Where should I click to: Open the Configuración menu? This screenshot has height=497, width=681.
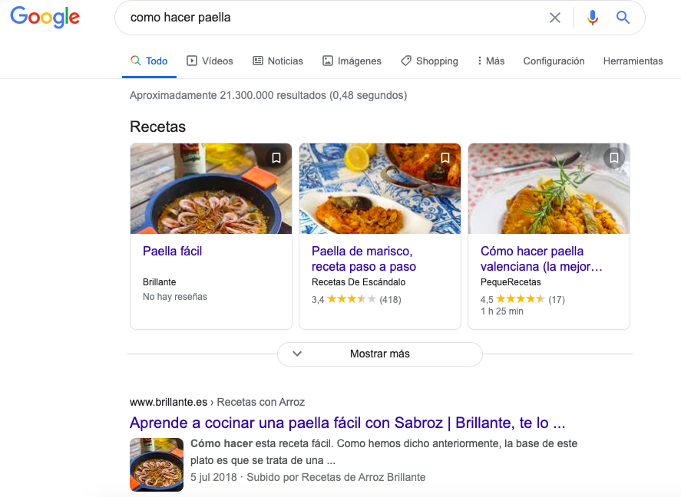[554, 61]
